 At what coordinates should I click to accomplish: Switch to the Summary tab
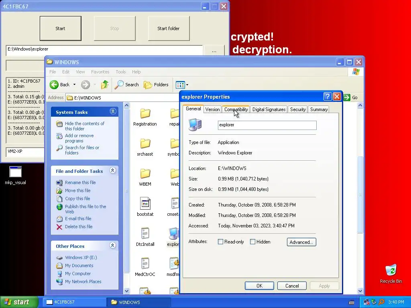click(x=319, y=109)
